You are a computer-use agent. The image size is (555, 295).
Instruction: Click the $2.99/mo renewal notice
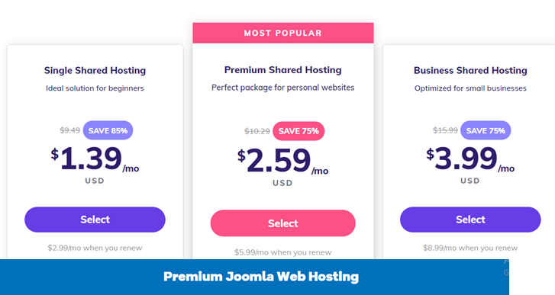[x=95, y=248]
